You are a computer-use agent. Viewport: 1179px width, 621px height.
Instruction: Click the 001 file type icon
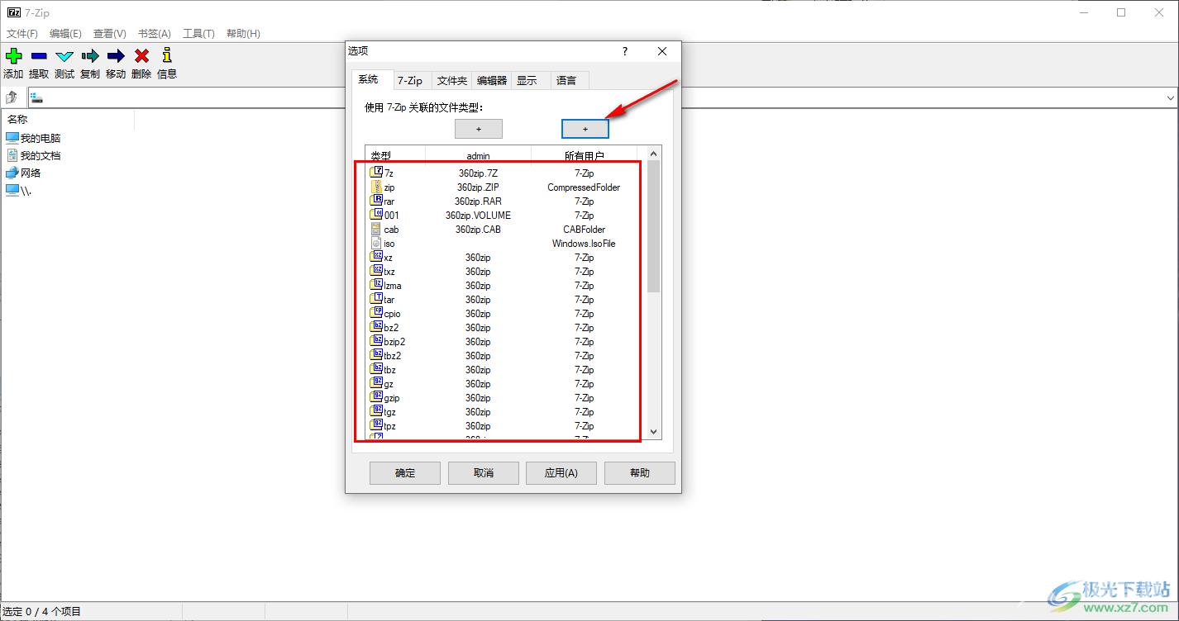click(x=377, y=215)
